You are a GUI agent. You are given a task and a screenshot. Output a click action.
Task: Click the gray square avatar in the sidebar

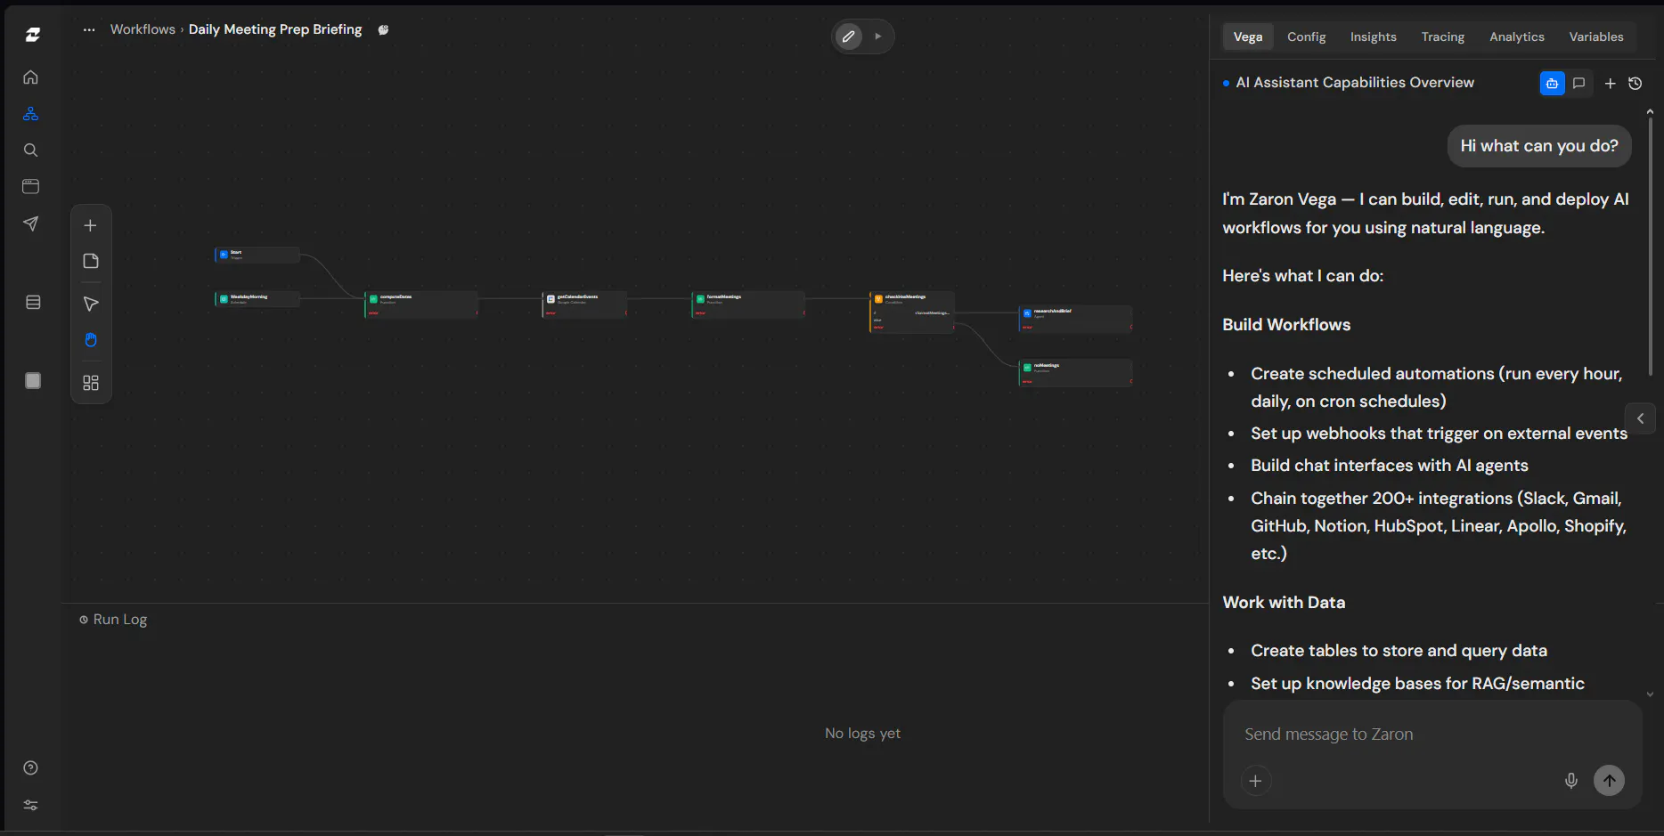[33, 381]
